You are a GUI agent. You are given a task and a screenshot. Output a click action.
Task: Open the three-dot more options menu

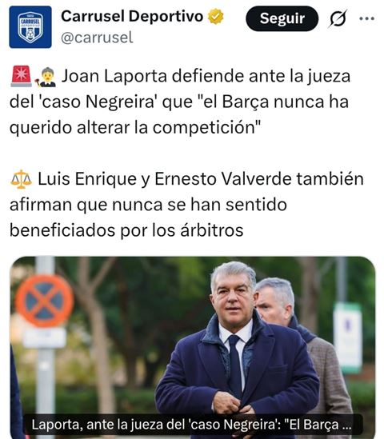pyautogui.click(x=366, y=18)
